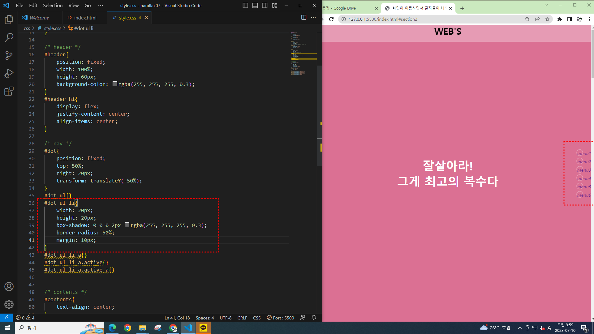Click color swatch on background-color line 20
This screenshot has height=334, width=594.
click(x=115, y=84)
